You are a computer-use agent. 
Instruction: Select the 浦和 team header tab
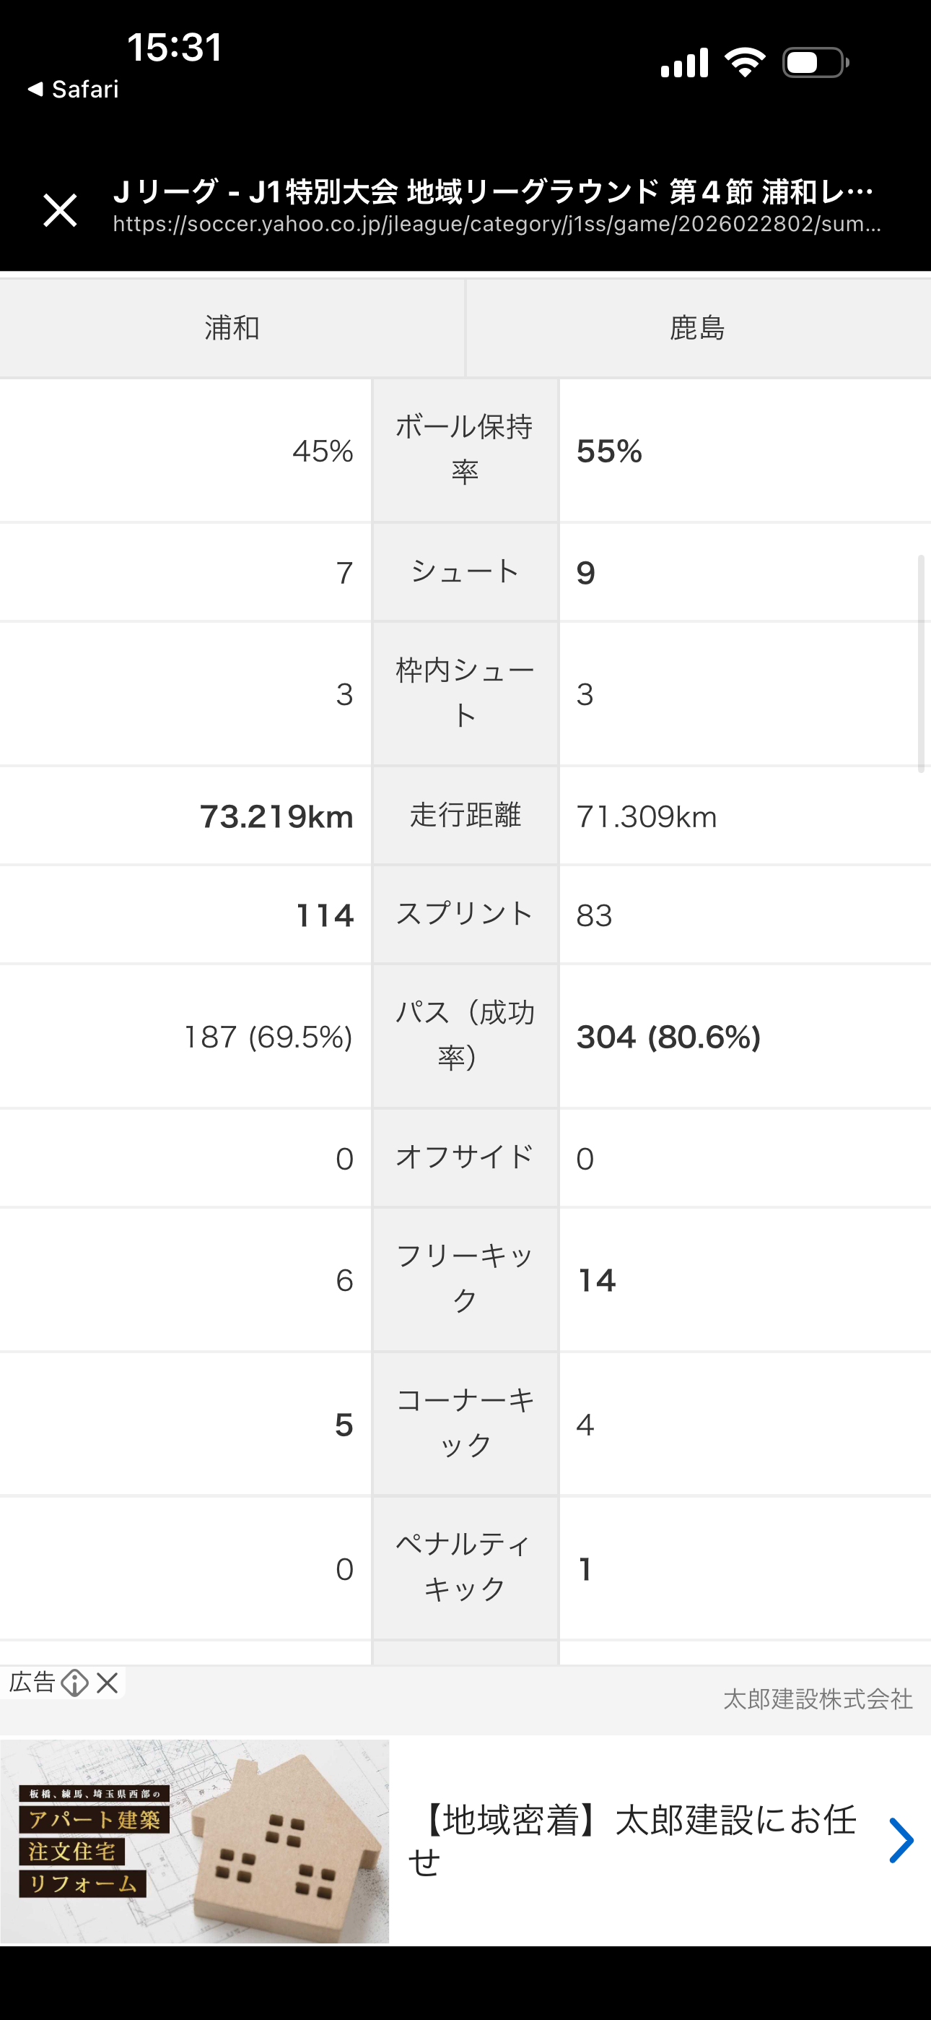click(x=232, y=328)
